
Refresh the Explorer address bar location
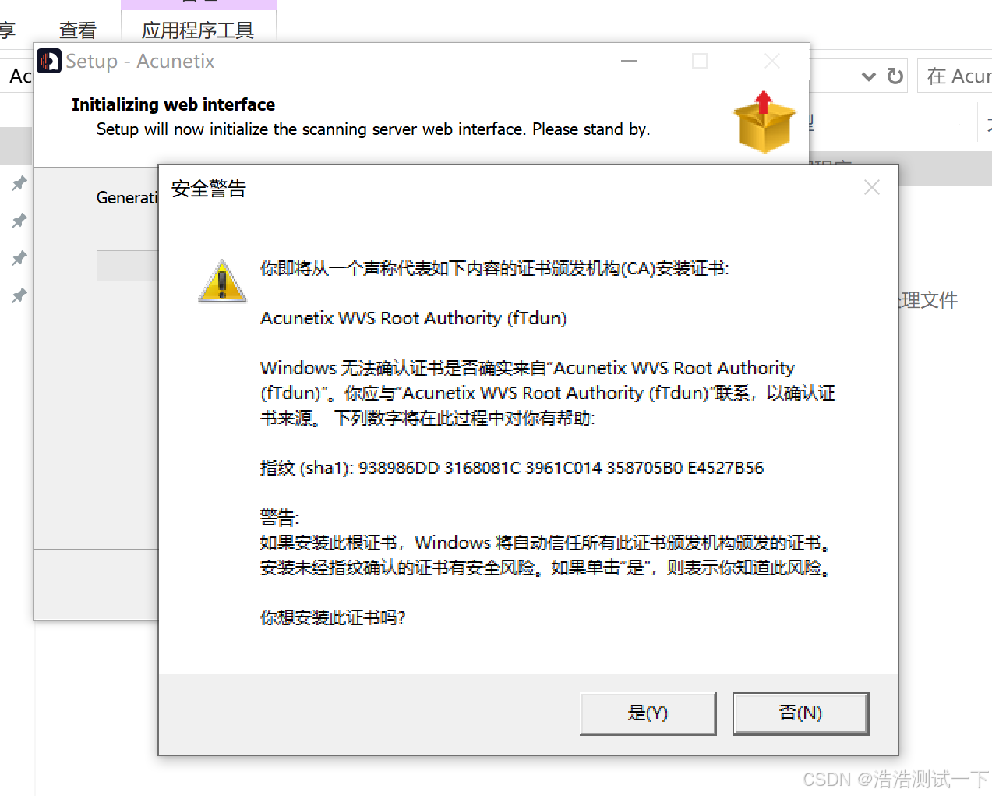pos(895,76)
